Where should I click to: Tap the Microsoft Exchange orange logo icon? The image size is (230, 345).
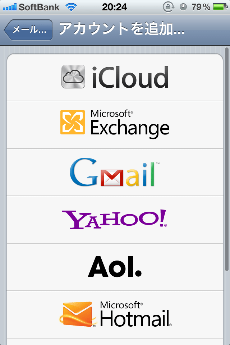(73, 122)
